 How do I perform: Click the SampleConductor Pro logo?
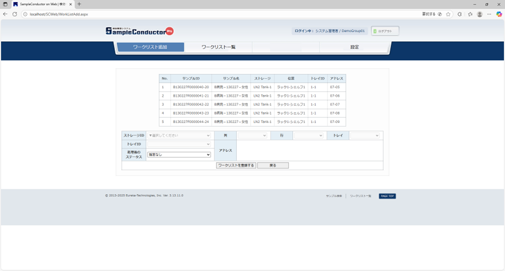(x=139, y=31)
